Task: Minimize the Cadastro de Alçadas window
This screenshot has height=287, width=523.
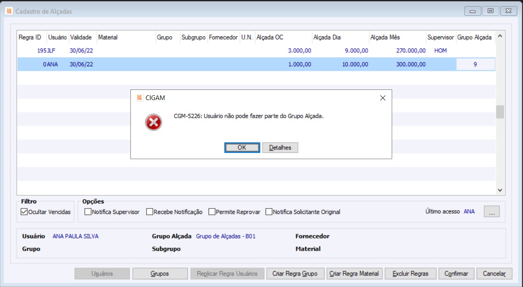Action: [473, 11]
